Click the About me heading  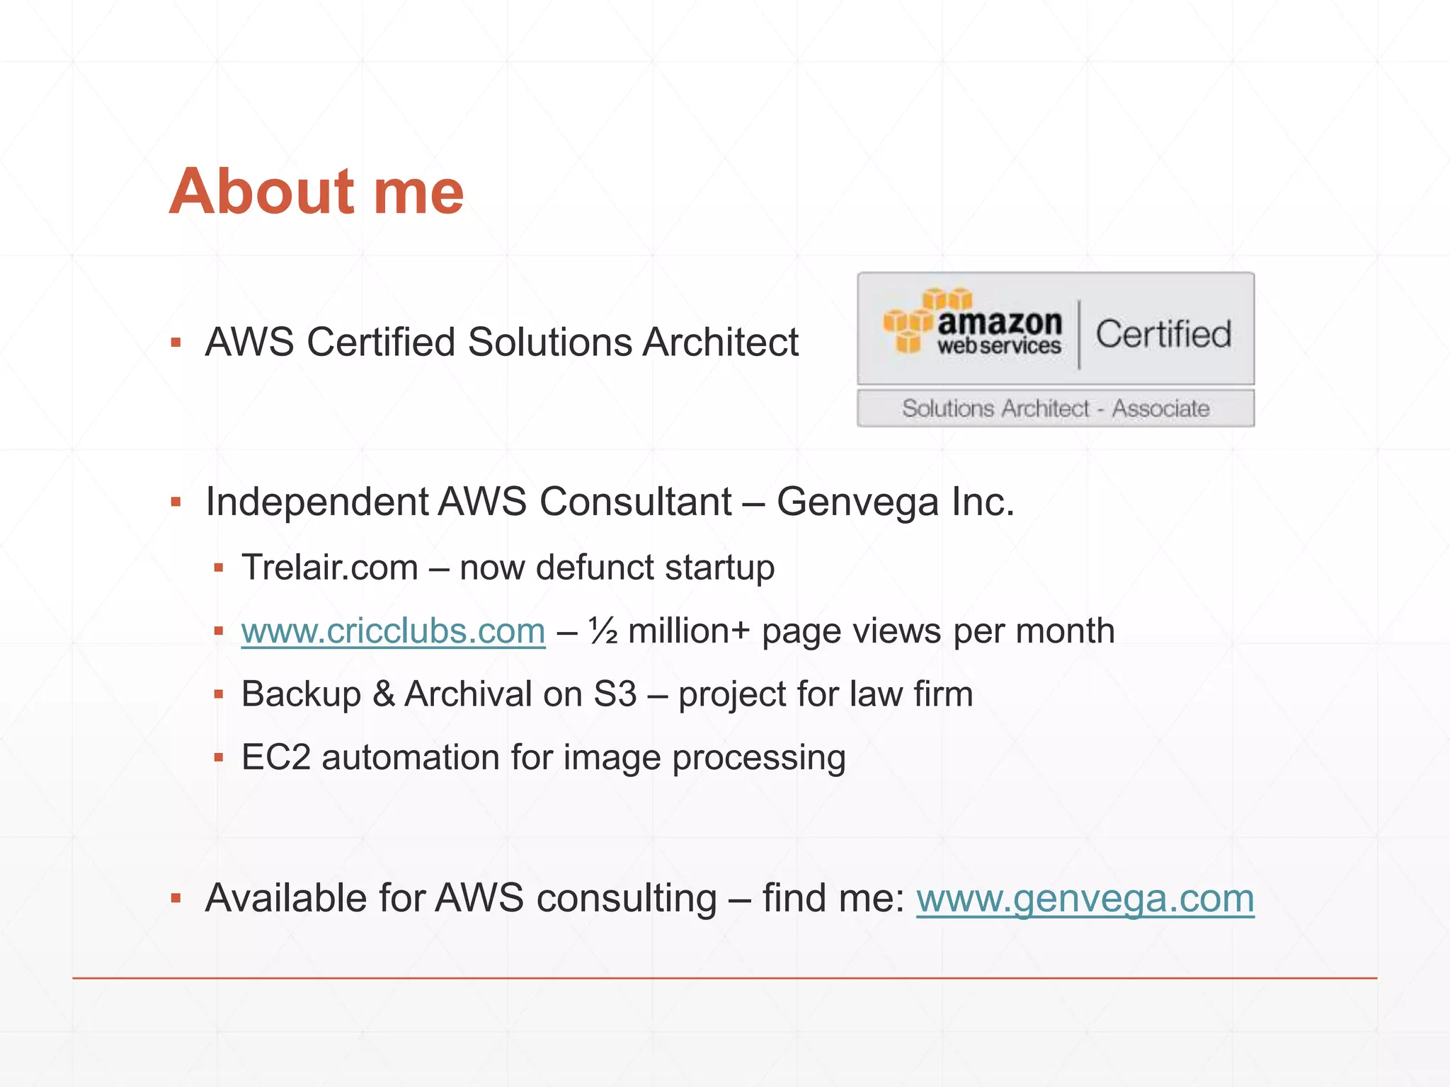(316, 191)
